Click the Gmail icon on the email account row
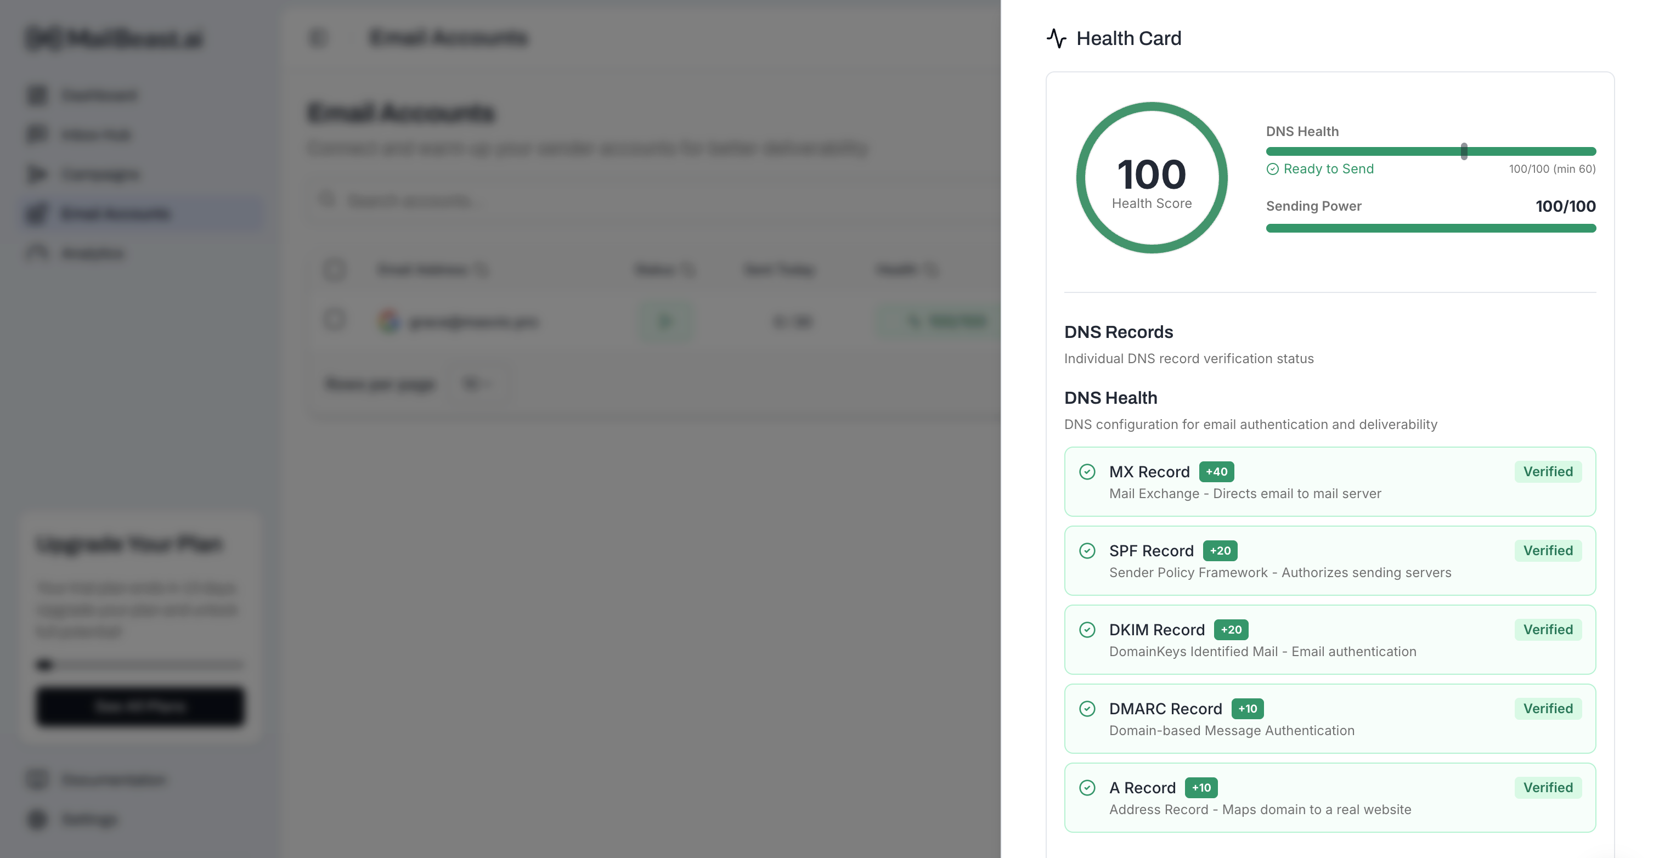1659x858 pixels. point(389,321)
